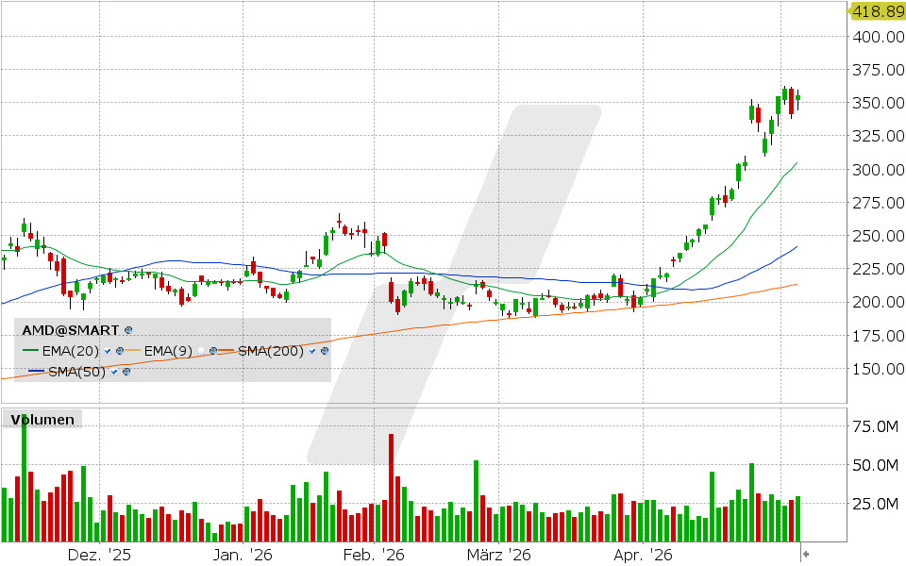The image size is (906, 566).
Task: Click small arrow icon at time axis end
Action: click(x=806, y=555)
